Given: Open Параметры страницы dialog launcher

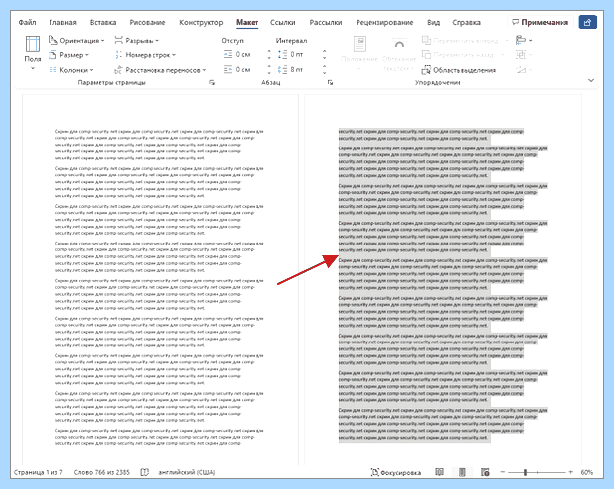Looking at the screenshot, I should 212,82.
